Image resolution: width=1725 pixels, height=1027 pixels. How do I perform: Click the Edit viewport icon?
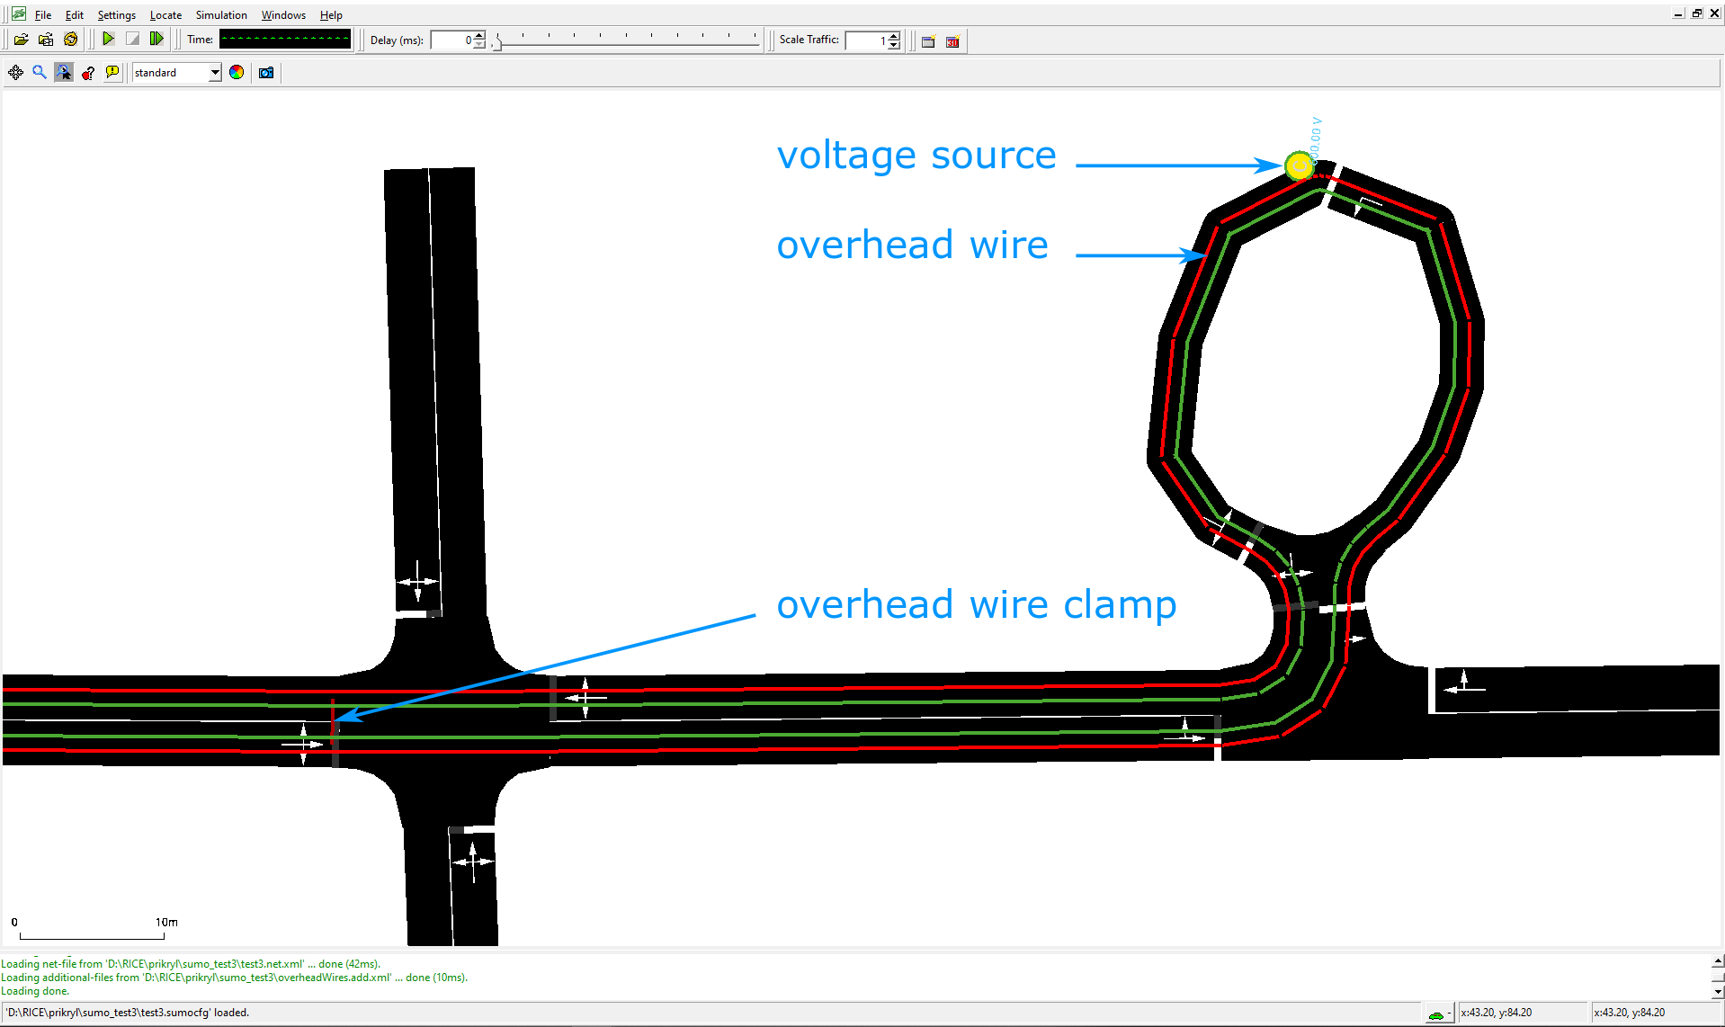tap(64, 73)
